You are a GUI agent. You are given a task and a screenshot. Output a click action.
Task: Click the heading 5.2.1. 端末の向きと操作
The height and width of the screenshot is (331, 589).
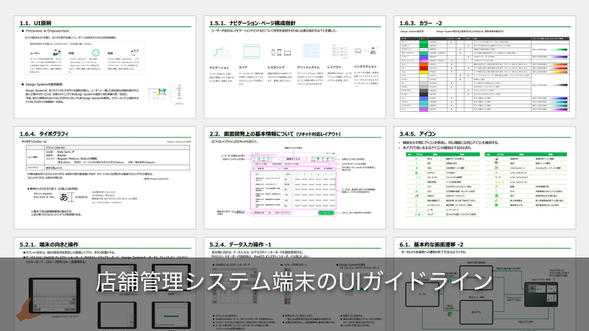[x=49, y=244]
